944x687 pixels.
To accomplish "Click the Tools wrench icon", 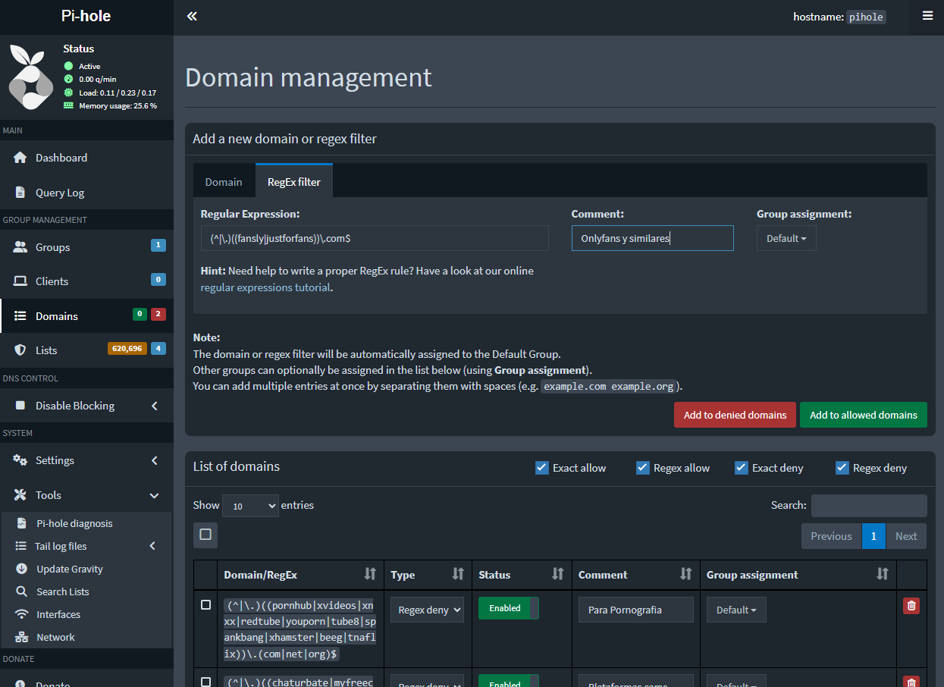I will pyautogui.click(x=20, y=495).
